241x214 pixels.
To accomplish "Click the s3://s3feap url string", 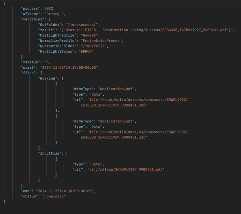I will coord(126,170).
